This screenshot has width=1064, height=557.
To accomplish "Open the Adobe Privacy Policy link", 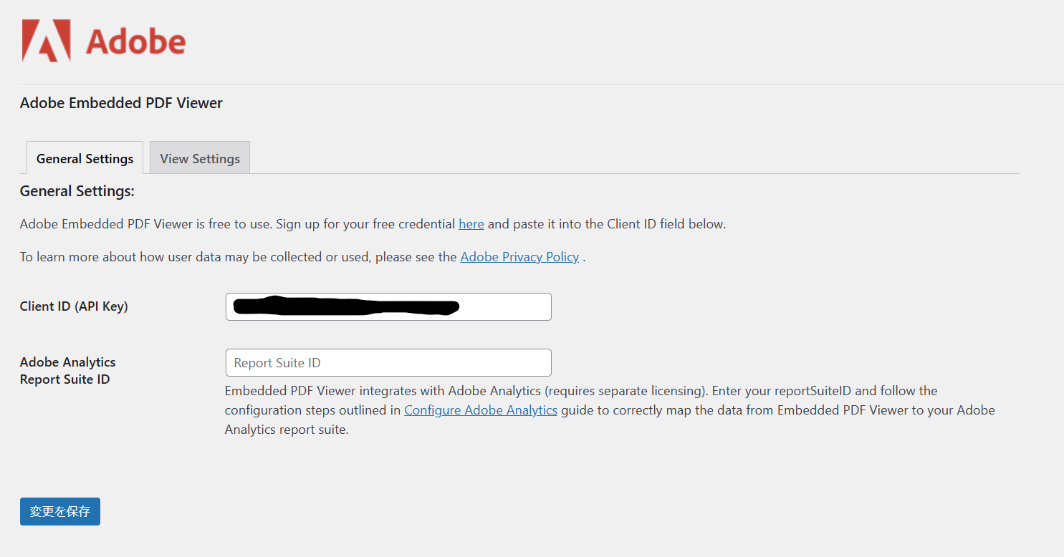I will [x=519, y=257].
